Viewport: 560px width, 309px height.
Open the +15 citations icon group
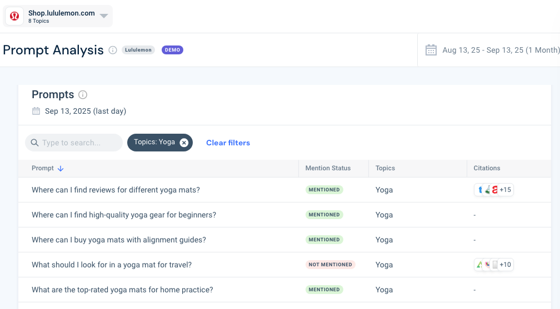coord(493,190)
